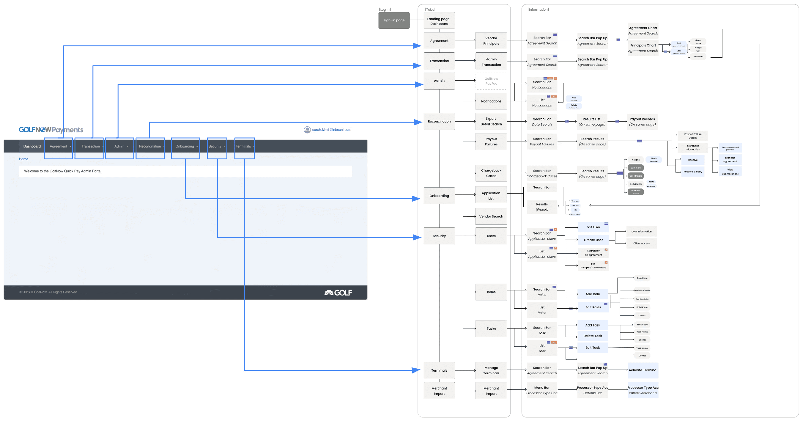The width and height of the screenshot is (803, 421).
Task: Click orange pencil icon on Search for an agreement
Action: point(606,250)
